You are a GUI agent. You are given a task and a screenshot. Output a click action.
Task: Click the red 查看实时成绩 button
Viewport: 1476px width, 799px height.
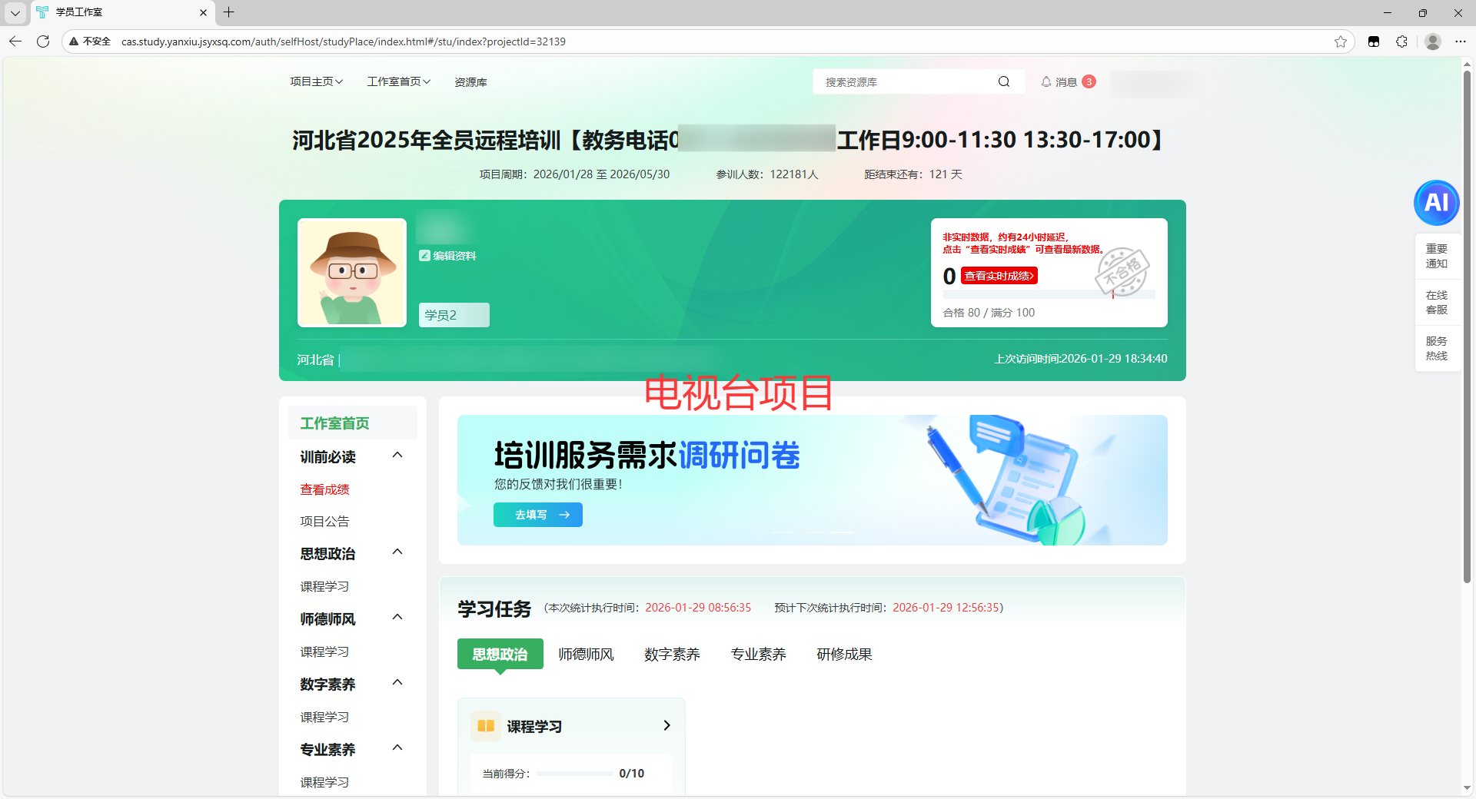(x=999, y=276)
